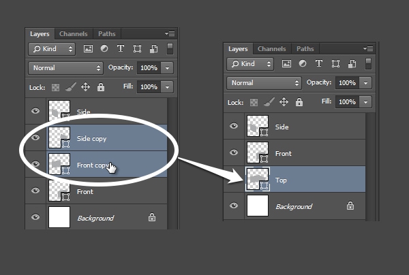Open right Layers panel flyout menu
This screenshot has width=409, height=275.
[x=368, y=48]
